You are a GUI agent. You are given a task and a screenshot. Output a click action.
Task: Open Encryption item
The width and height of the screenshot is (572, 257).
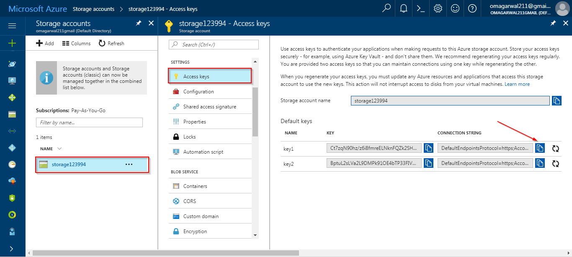coord(210,231)
